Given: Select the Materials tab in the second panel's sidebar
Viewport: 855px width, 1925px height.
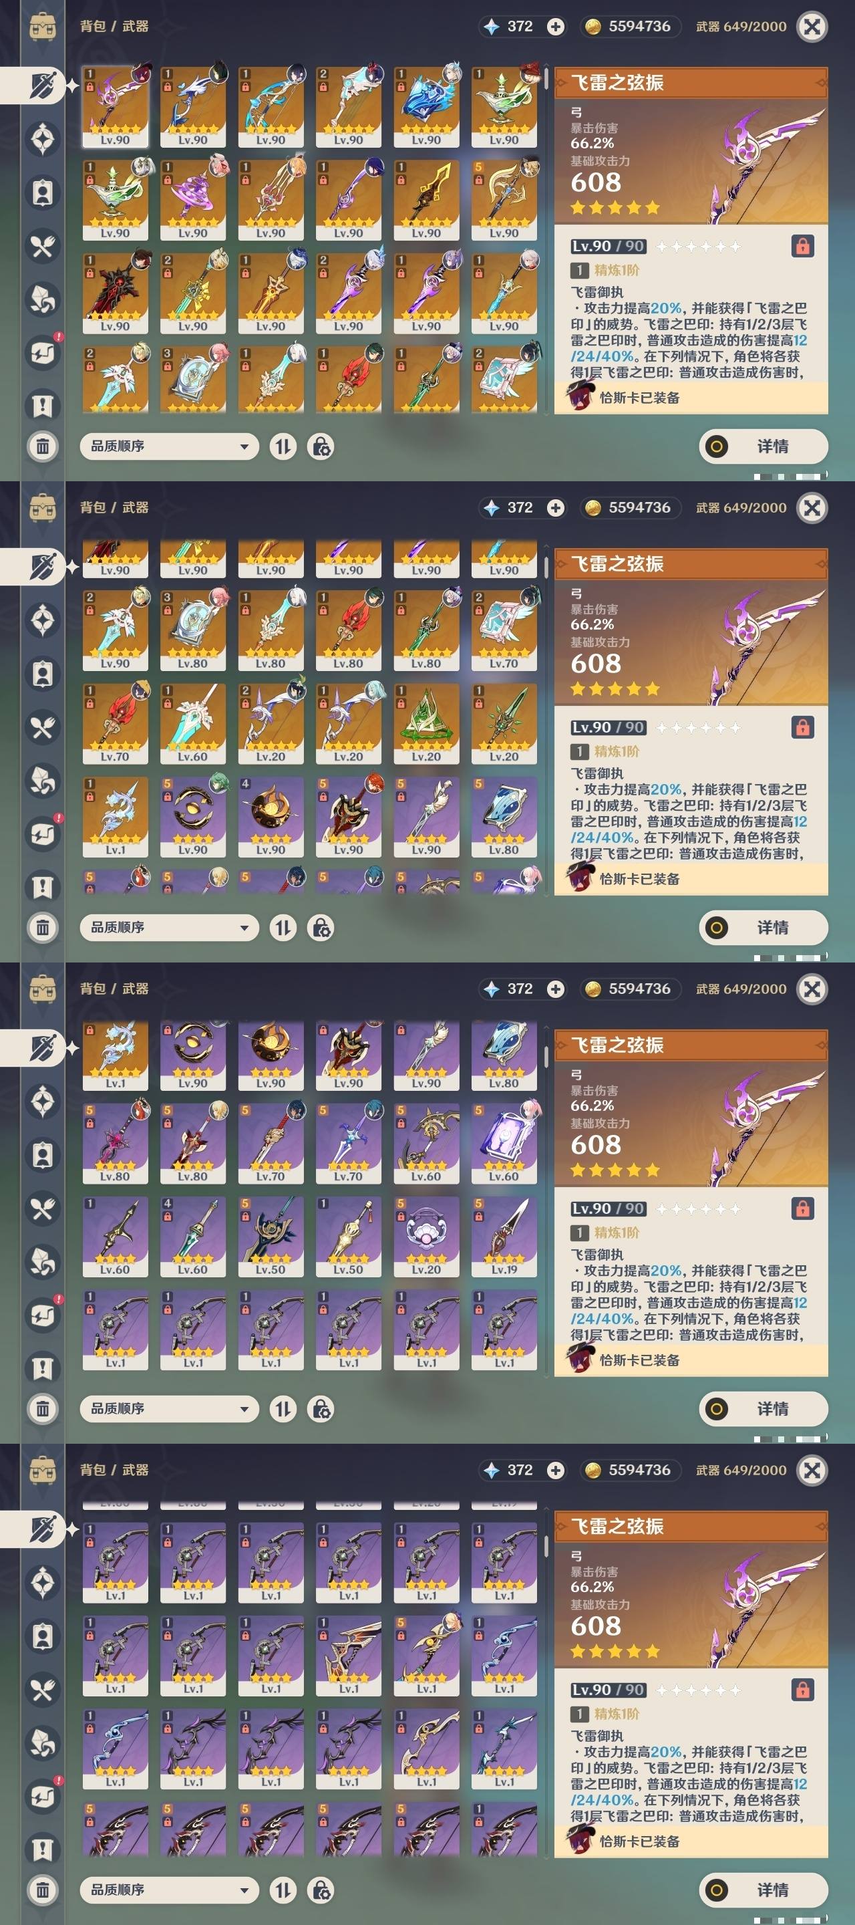Looking at the screenshot, I should pyautogui.click(x=43, y=781).
